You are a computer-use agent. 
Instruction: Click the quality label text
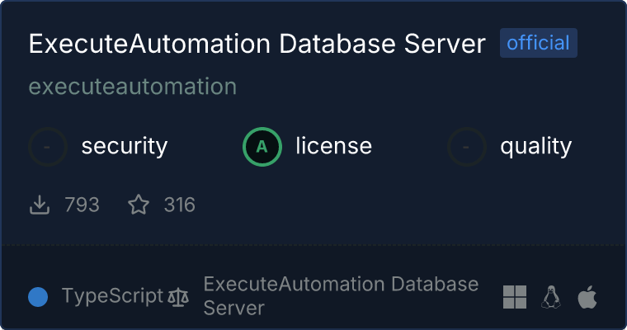(x=535, y=147)
